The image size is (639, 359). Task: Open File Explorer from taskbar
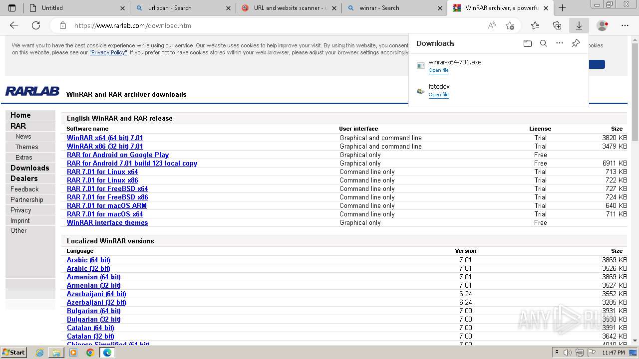click(56, 353)
